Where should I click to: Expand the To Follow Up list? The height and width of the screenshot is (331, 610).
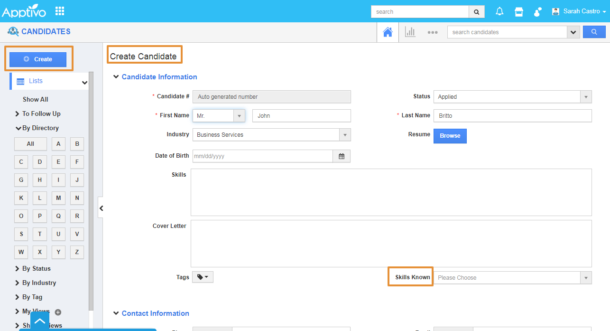tap(41, 113)
